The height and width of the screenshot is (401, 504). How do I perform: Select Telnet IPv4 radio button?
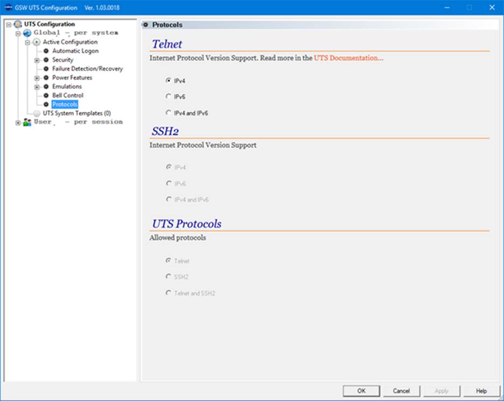(x=168, y=80)
